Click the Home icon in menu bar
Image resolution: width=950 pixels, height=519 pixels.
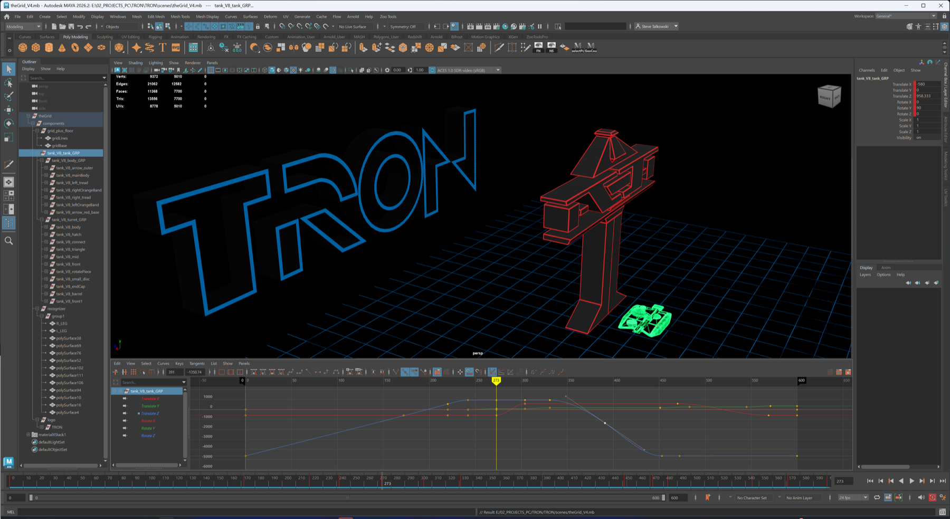(x=7, y=16)
